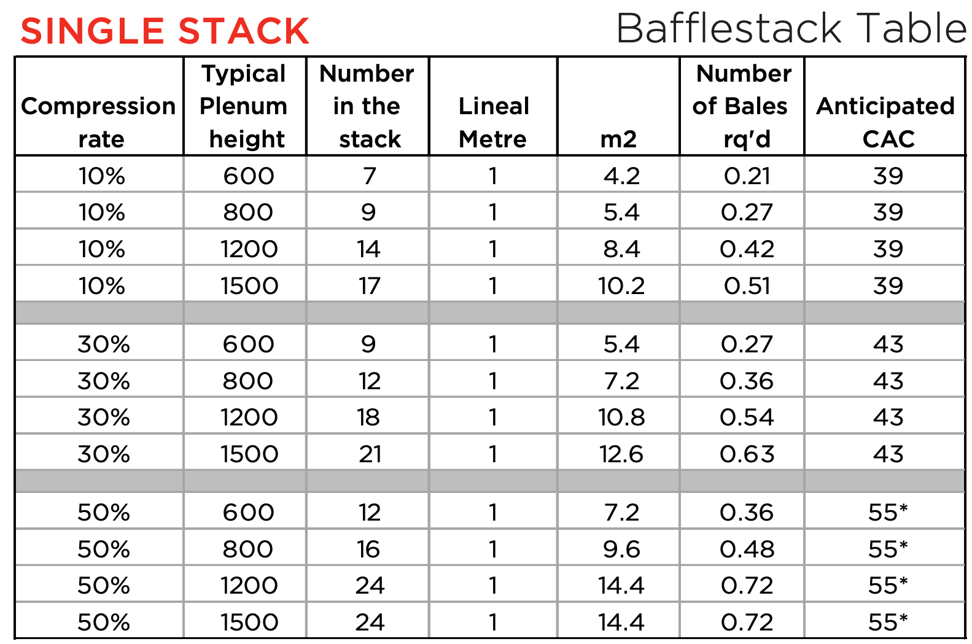The image size is (972, 644).
Task: Click the Bafflestack Table title
Action: [791, 28]
